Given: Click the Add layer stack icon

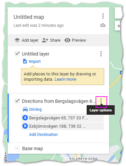Looking at the screenshot, I should click(17, 40).
